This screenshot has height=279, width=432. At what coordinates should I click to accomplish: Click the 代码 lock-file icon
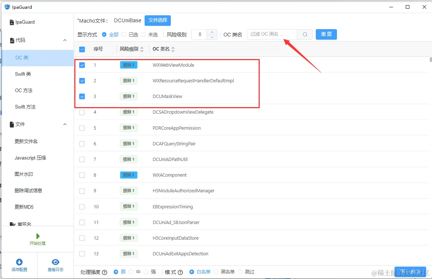[x=12, y=40]
